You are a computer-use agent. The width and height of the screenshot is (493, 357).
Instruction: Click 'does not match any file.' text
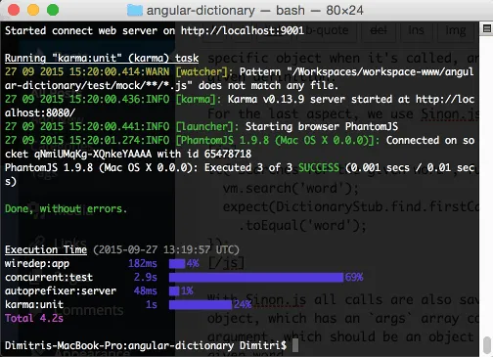point(269,85)
